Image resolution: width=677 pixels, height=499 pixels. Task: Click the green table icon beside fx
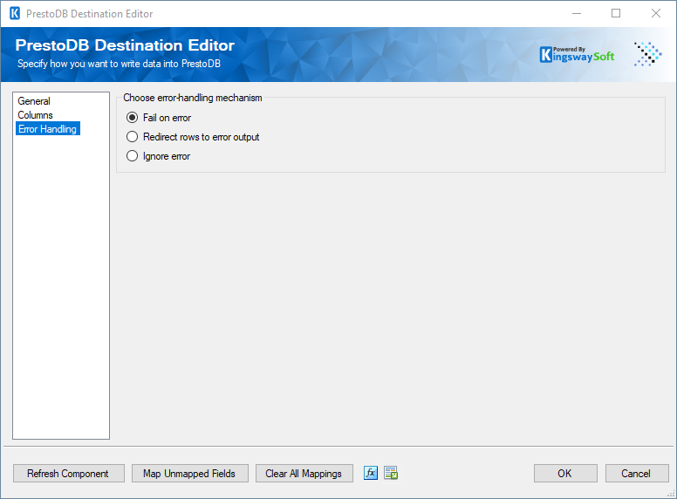pos(391,473)
